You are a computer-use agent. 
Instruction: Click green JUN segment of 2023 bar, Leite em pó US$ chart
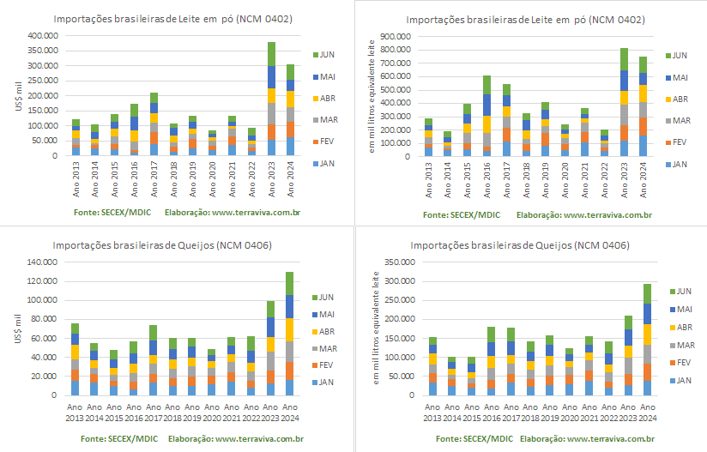271,54
